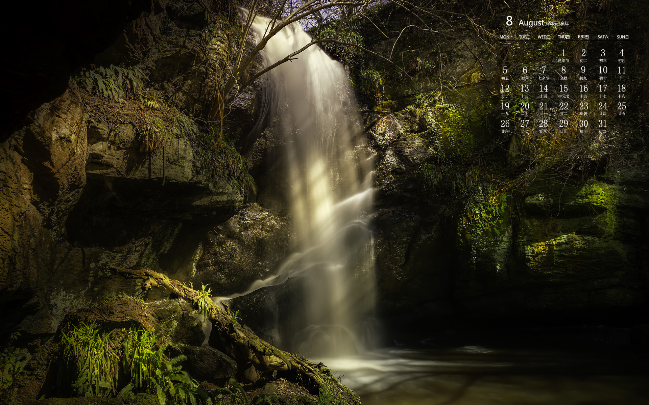Click calendar date 7 (七夕节)
649x405 pixels.
tap(544, 71)
